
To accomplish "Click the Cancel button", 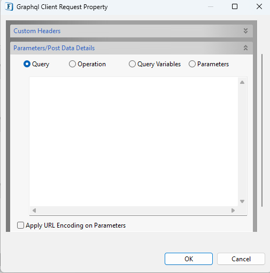I will [241, 259].
